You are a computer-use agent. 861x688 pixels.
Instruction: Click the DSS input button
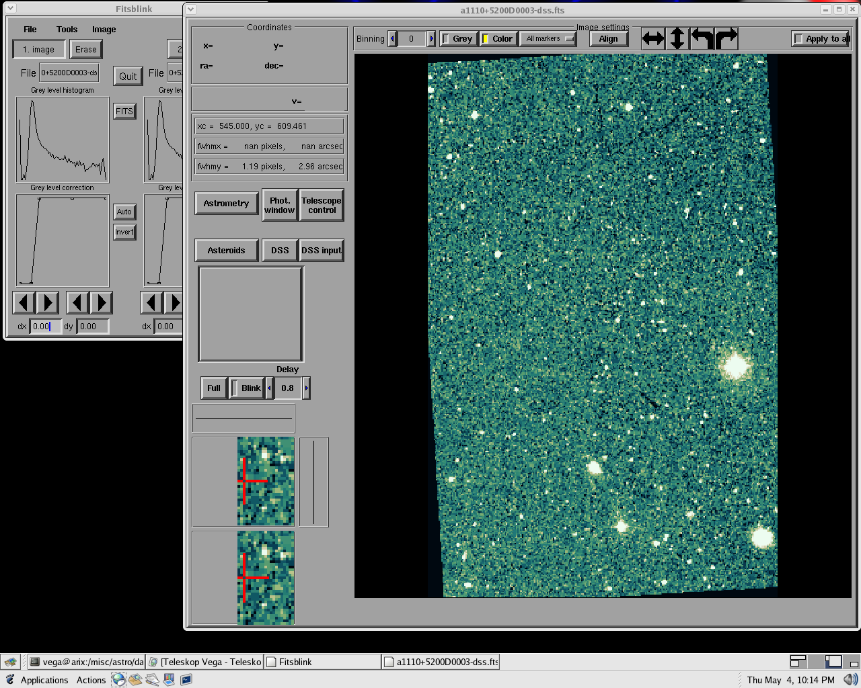click(322, 251)
